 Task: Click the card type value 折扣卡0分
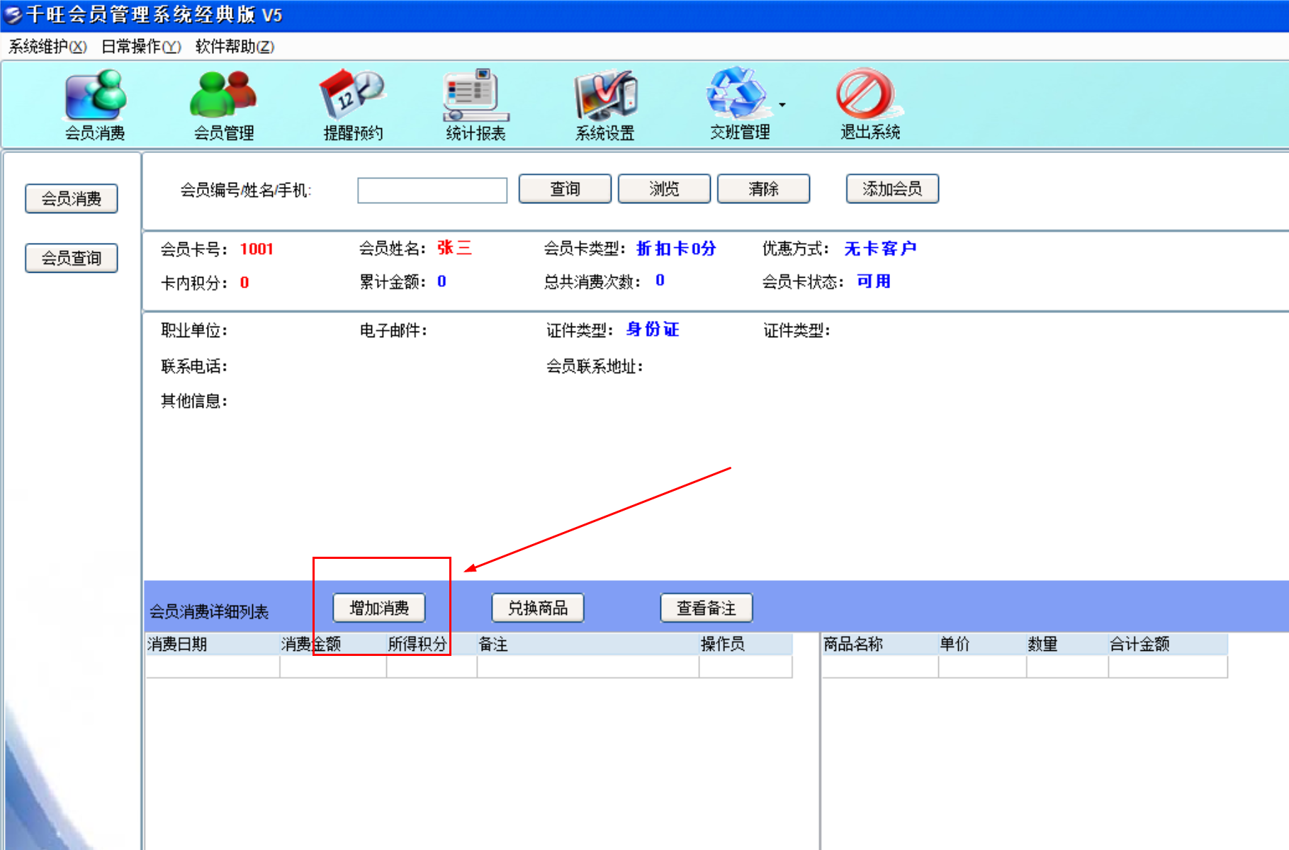click(x=676, y=249)
